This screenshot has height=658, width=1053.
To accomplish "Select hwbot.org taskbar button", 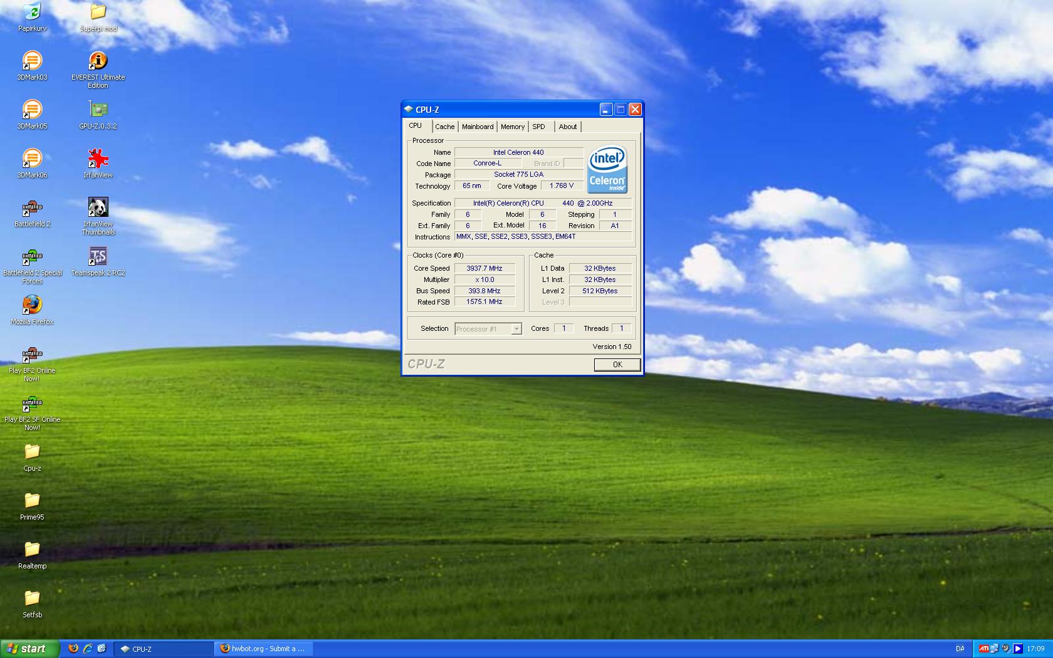I will point(264,649).
